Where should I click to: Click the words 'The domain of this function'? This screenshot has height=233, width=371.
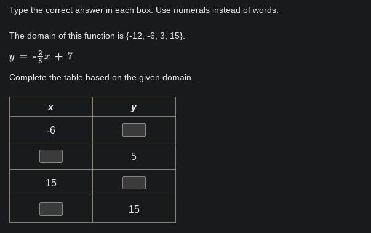tap(62, 36)
